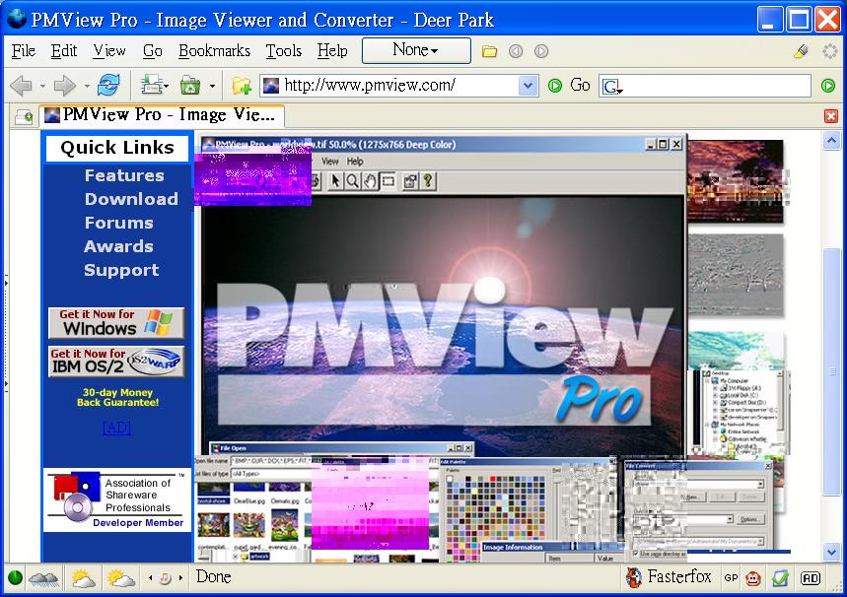Click the grey left-arrow circle beside the folder icon
Screen dimensions: 847x597
pyautogui.click(x=516, y=51)
